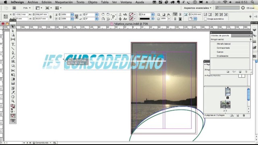Choose the Pen tool
The image size is (258, 145).
13,53
